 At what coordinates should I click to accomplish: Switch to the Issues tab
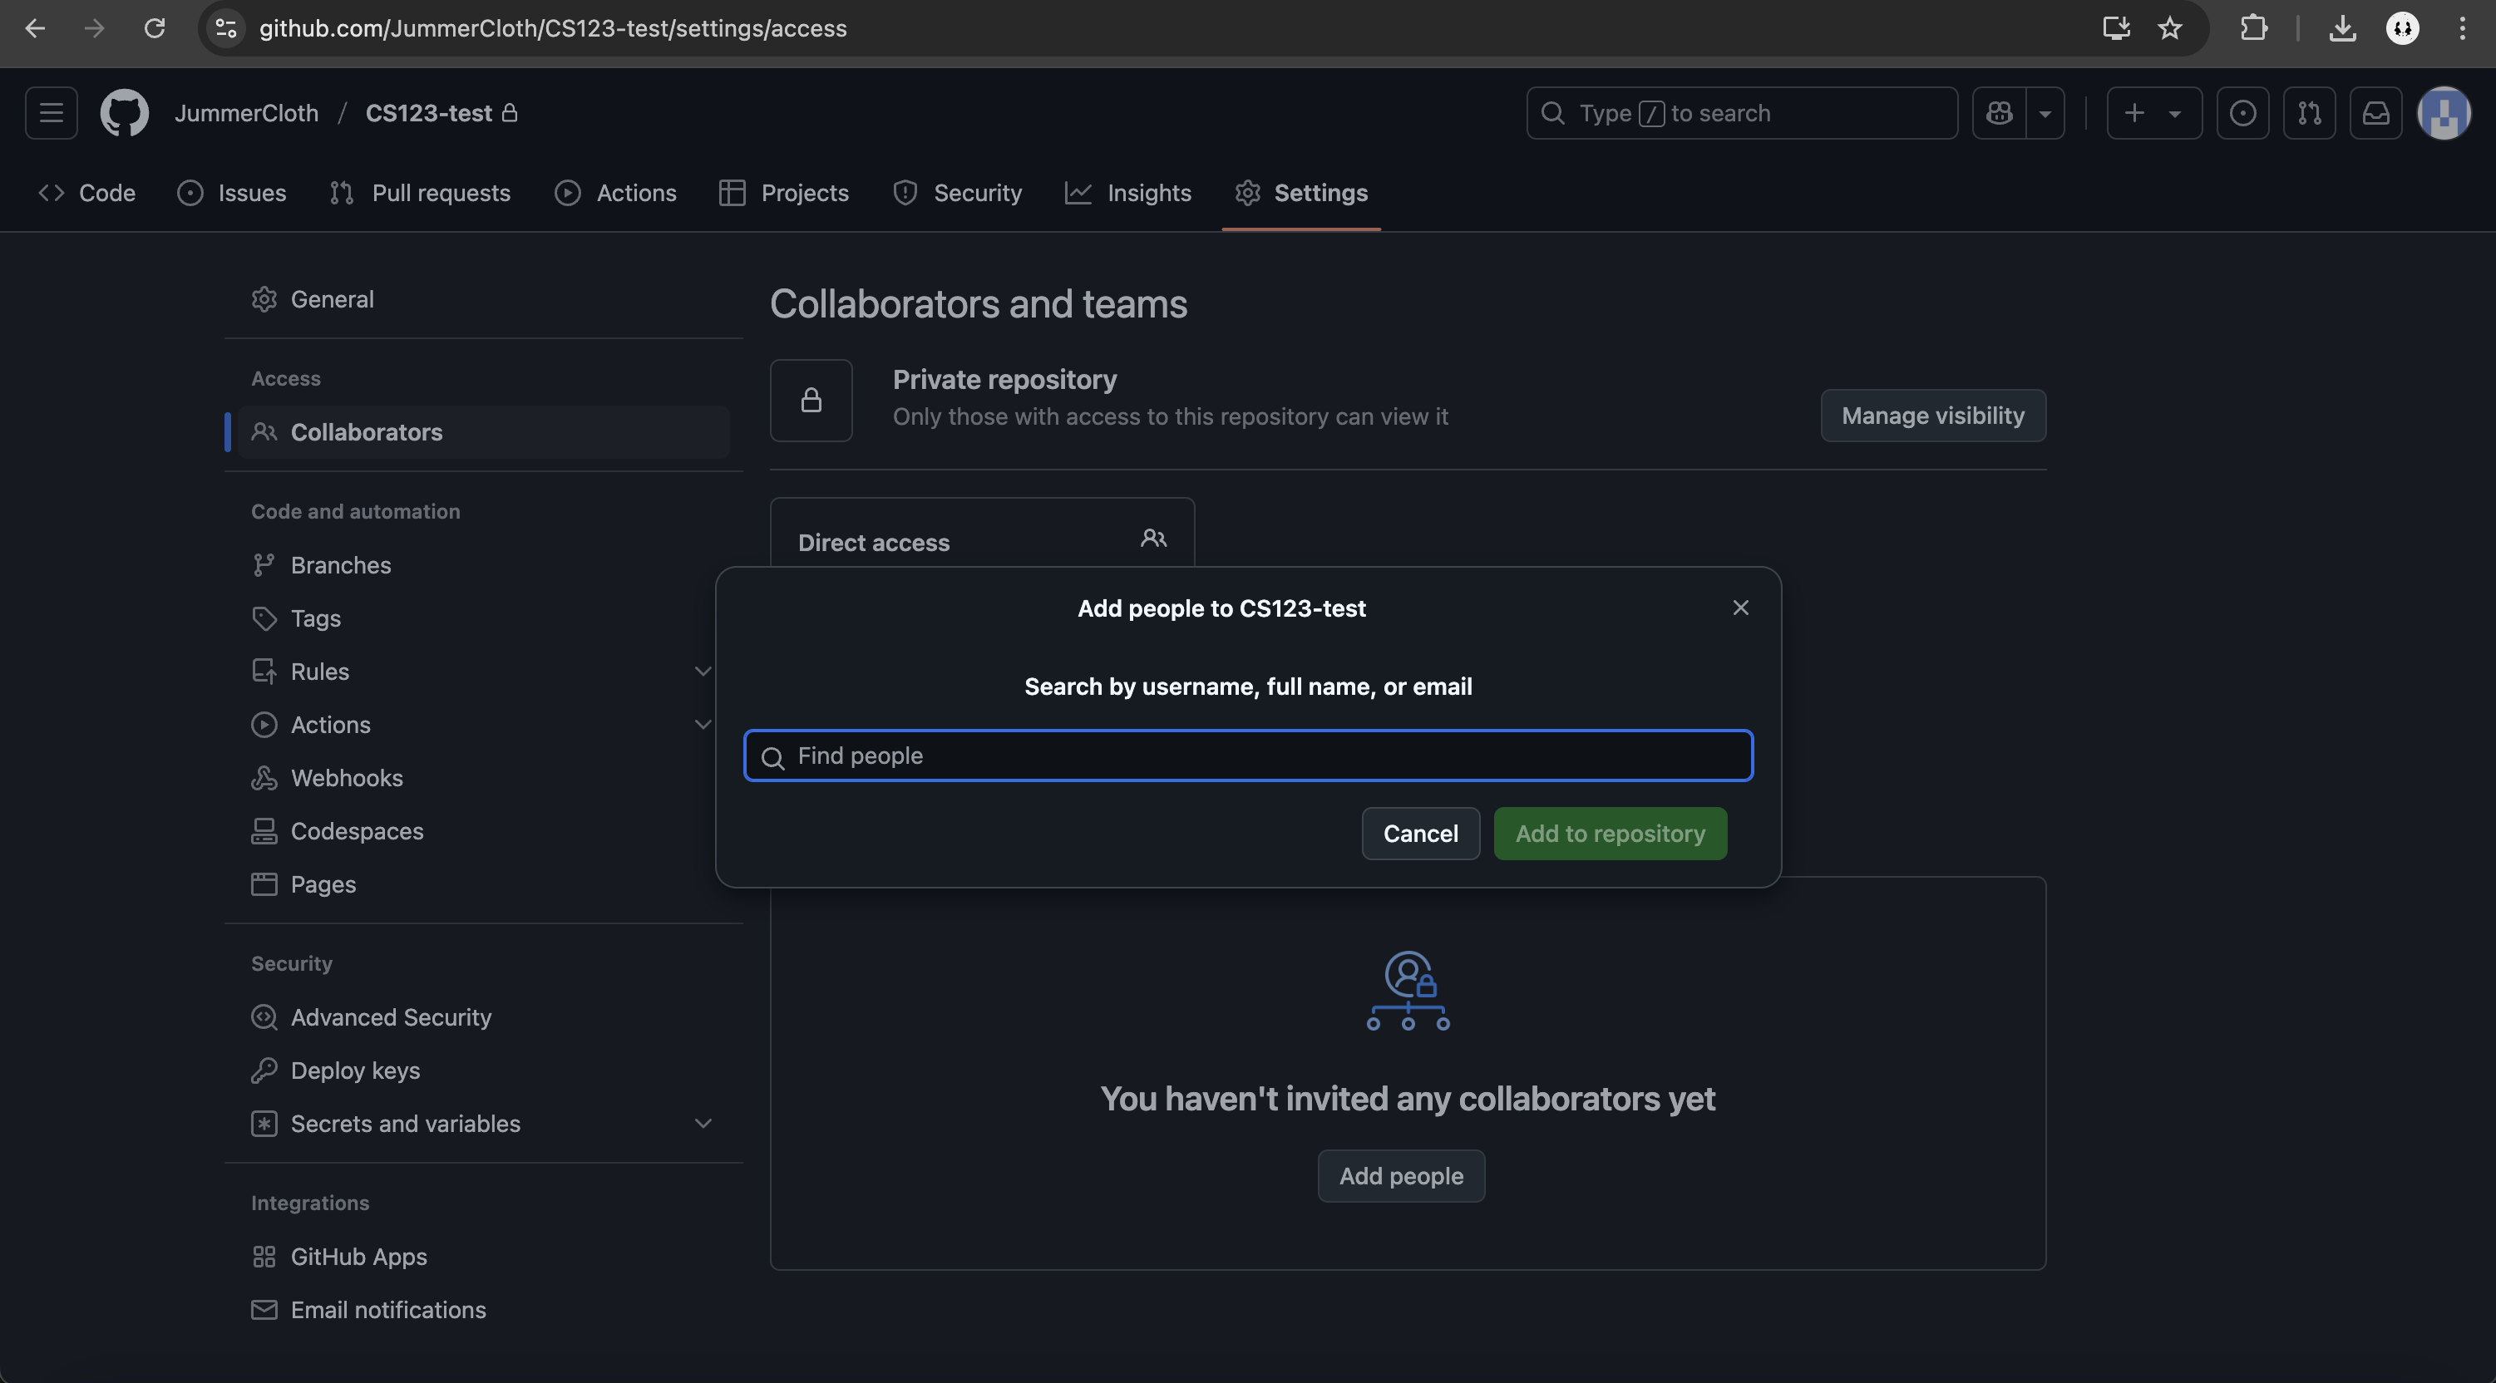coord(232,193)
